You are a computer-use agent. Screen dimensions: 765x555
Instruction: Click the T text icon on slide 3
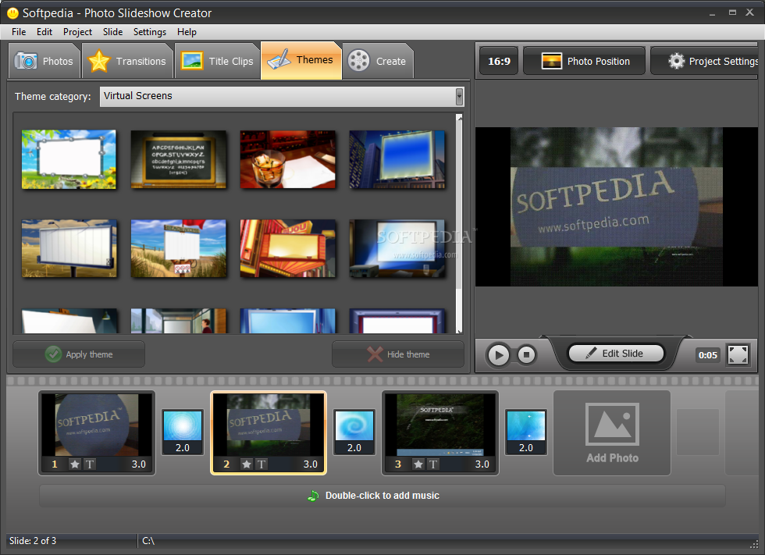[x=433, y=464]
